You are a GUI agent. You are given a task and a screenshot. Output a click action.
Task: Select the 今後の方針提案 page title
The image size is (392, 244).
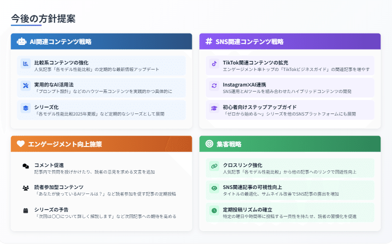(43, 18)
